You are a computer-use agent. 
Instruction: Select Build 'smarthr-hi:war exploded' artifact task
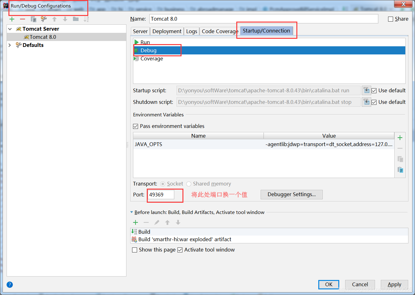pyautogui.click(x=269, y=239)
